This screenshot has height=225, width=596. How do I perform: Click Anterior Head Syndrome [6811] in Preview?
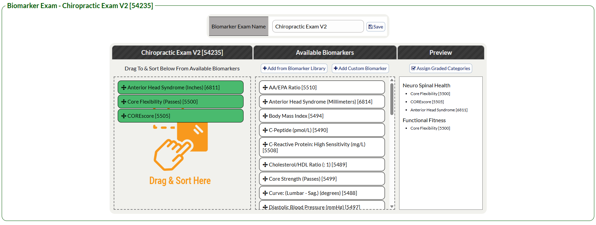439,110
